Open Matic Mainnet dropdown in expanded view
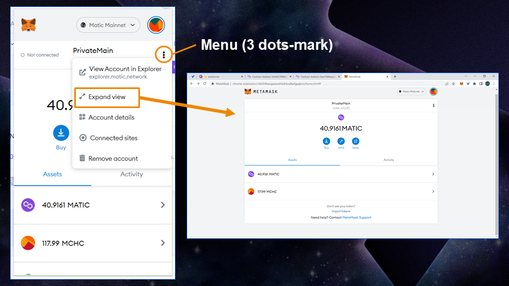 pos(411,92)
